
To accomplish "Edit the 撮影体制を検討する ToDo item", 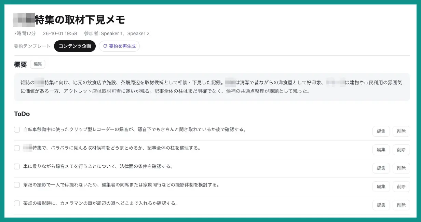I will [381, 186].
